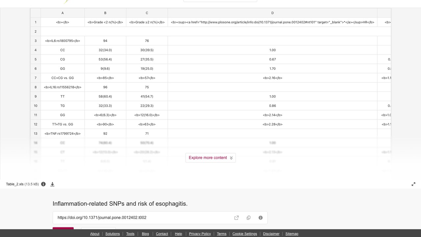Click the Grade <2 n(%) header cell

point(105,22)
